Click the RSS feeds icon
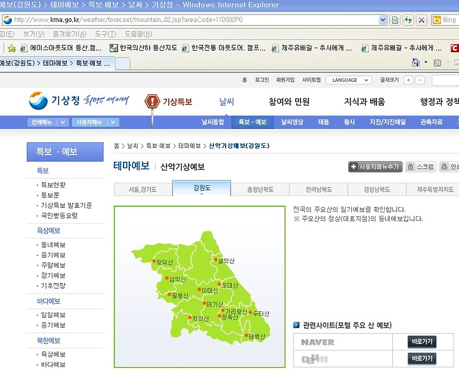 pos(438,62)
